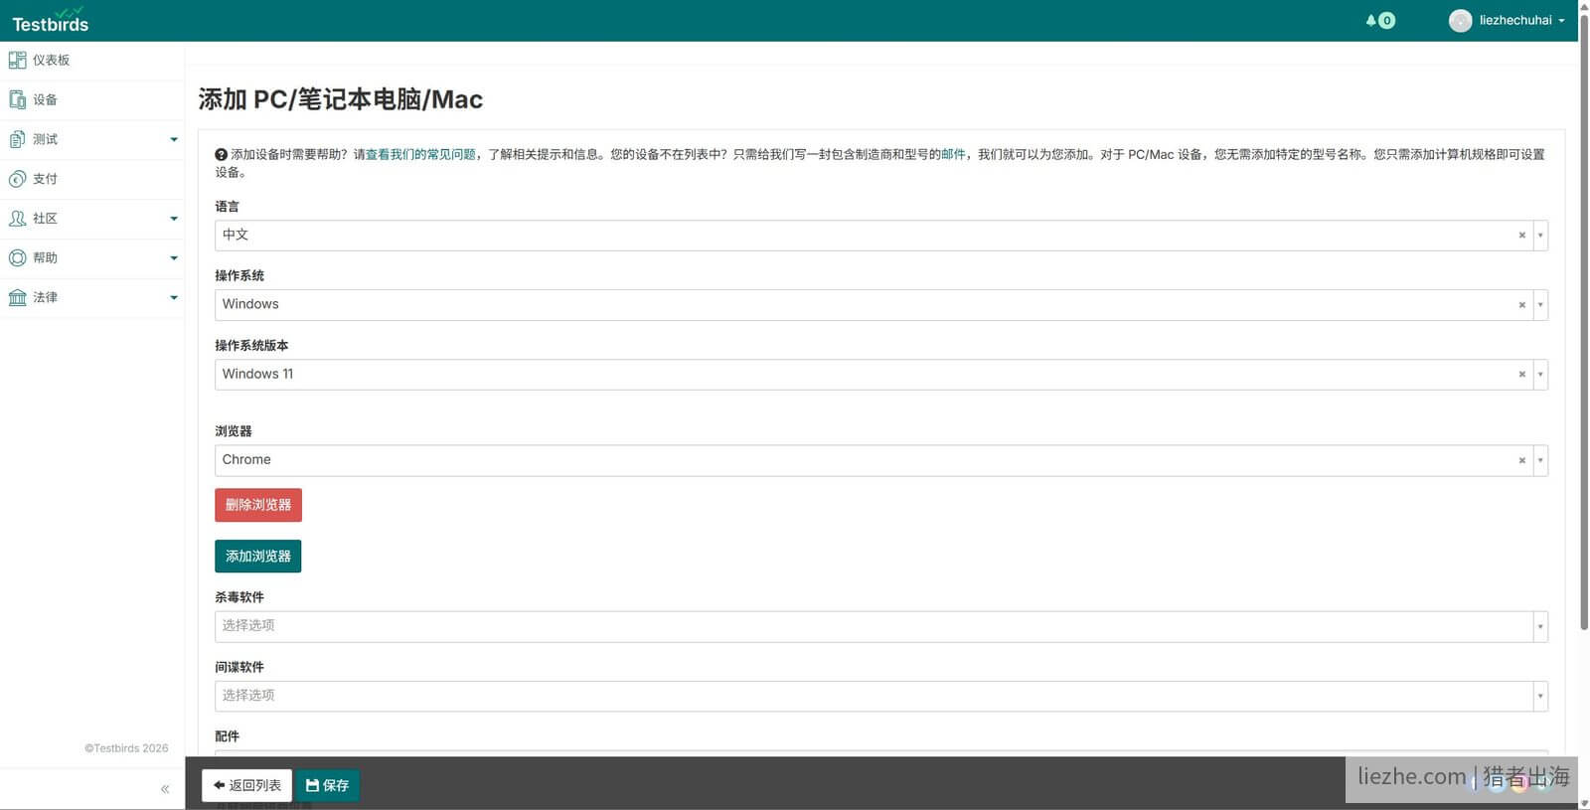Clear the Windows 11 version selection
The image size is (1590, 810).
pos(1521,375)
